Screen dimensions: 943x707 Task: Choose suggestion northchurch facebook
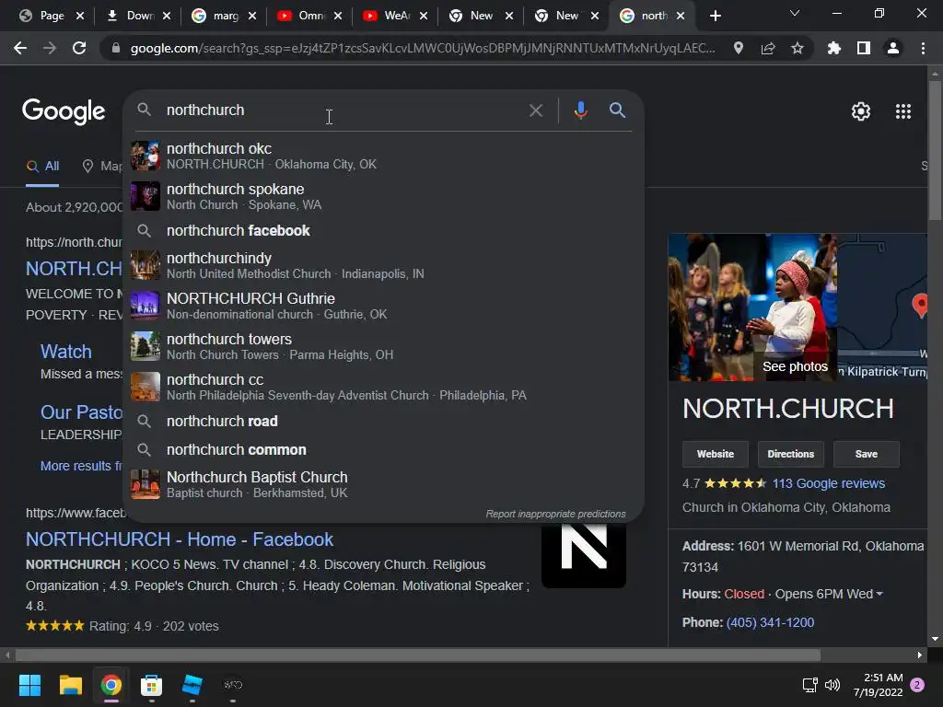[383, 231]
